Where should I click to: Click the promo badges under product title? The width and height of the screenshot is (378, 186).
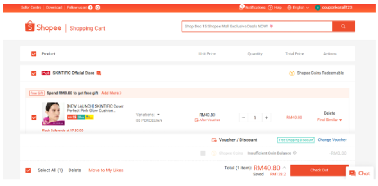tap(80, 117)
